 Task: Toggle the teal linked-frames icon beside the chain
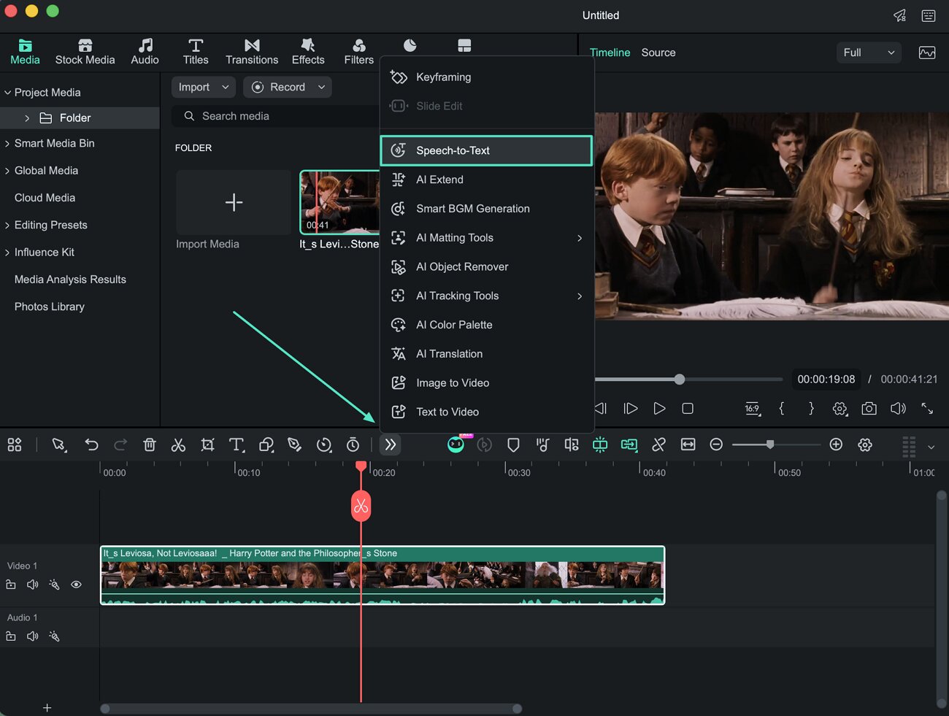click(x=629, y=444)
